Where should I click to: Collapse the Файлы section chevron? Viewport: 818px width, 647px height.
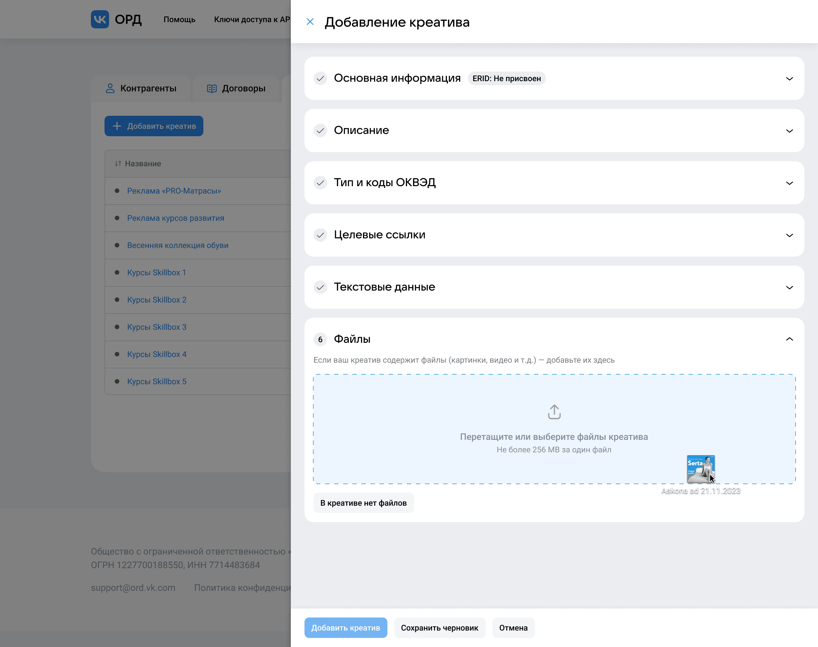click(x=789, y=339)
